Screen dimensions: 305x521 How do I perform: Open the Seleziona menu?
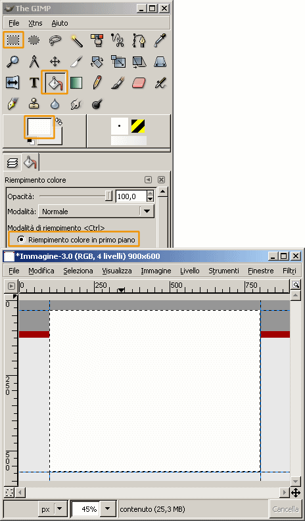tap(78, 271)
